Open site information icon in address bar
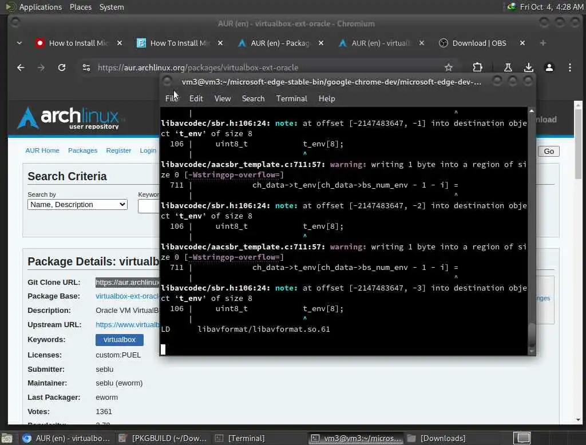Image resolution: width=586 pixels, height=445 pixels. [x=86, y=67]
